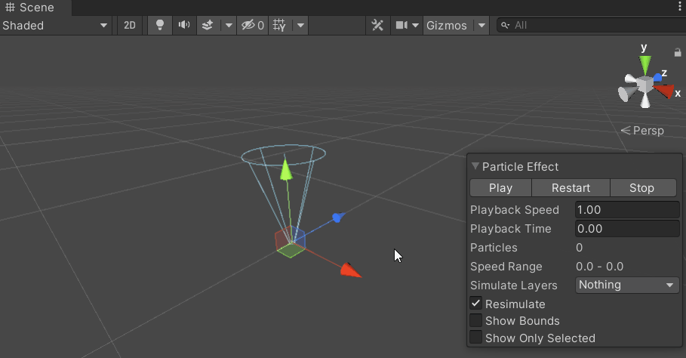Uncheck the Resimulate checkbox

tap(475, 304)
